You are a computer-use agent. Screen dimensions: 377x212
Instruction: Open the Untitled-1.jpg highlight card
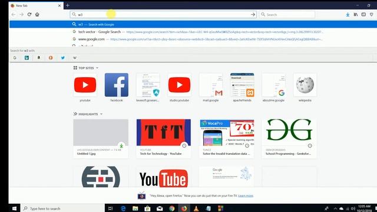[x=101, y=138]
